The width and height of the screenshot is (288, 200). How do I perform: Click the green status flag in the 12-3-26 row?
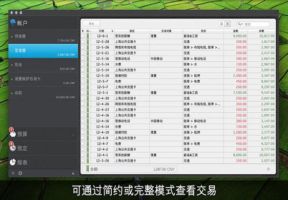click(88, 161)
